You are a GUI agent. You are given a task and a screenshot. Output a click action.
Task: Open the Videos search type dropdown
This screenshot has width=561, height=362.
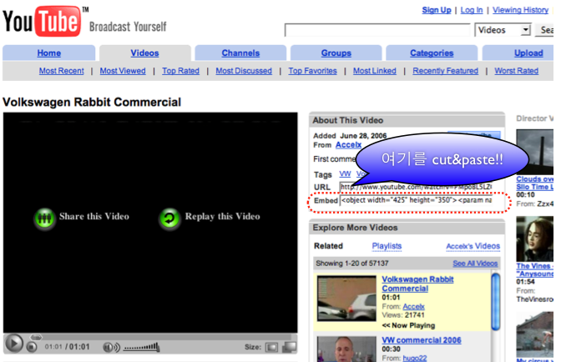click(x=503, y=30)
